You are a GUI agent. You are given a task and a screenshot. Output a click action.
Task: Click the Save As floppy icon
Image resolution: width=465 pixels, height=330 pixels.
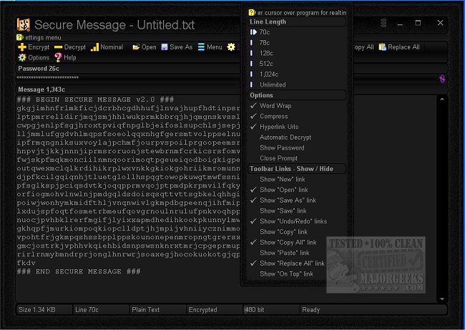point(165,47)
